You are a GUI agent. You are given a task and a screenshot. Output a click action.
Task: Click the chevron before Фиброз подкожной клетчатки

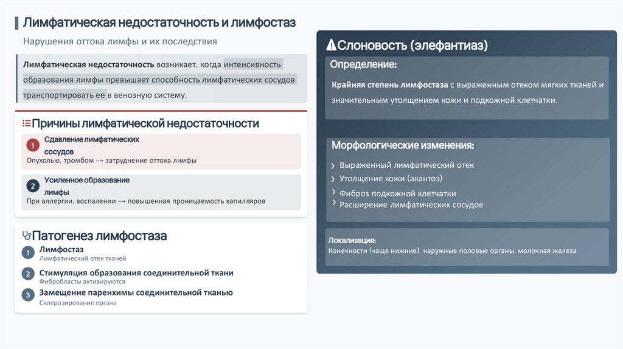coord(333,192)
